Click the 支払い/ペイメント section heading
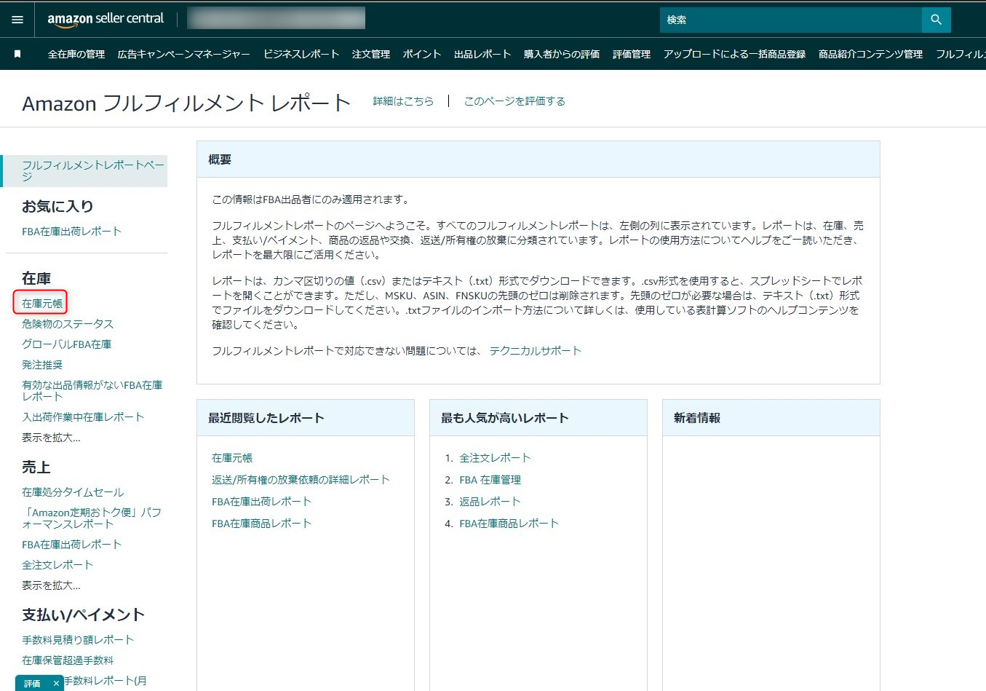This screenshot has width=986, height=691. (x=83, y=615)
